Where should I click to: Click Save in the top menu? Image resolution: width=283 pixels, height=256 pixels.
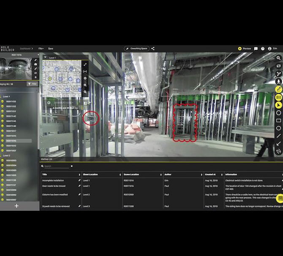pos(51,49)
